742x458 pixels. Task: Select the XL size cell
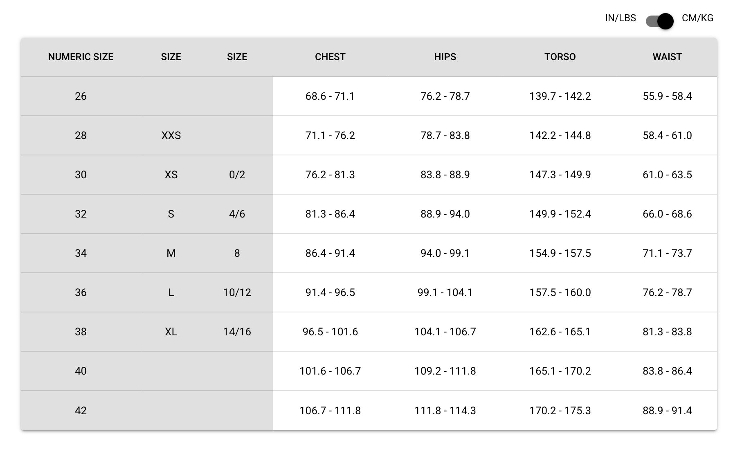click(x=171, y=332)
